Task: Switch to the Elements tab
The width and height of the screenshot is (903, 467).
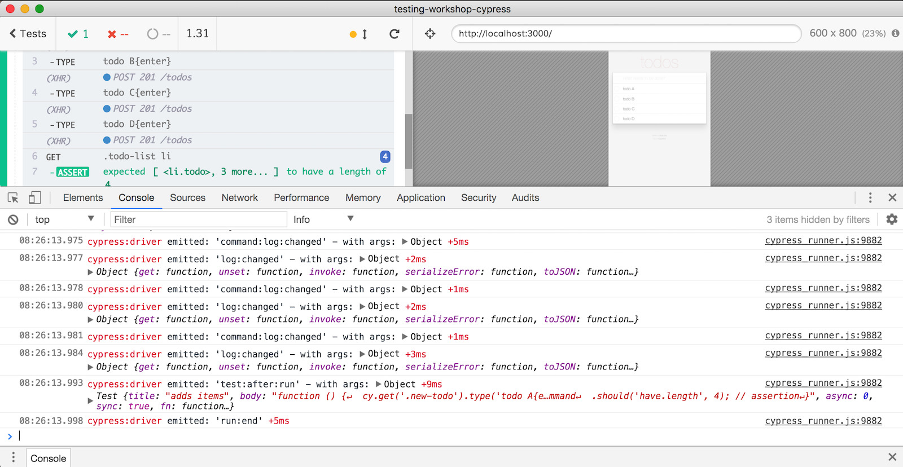Action: pyautogui.click(x=83, y=198)
